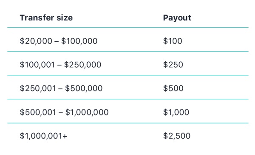Image resolution: width=255 pixels, height=155 pixels.
Task: Click the Payout column header
Action: point(177,18)
